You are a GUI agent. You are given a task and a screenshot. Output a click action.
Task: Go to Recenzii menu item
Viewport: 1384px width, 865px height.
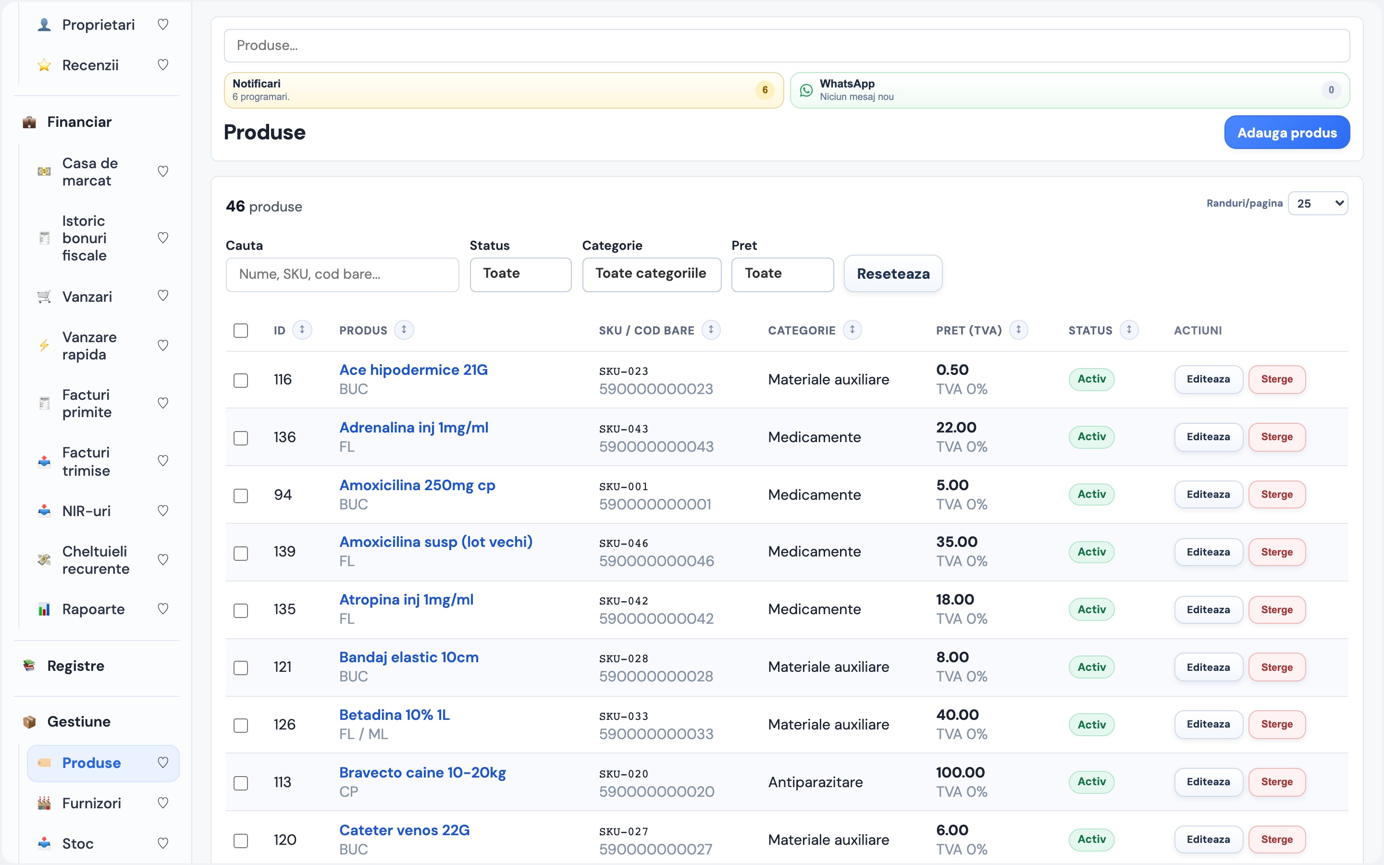(90, 65)
